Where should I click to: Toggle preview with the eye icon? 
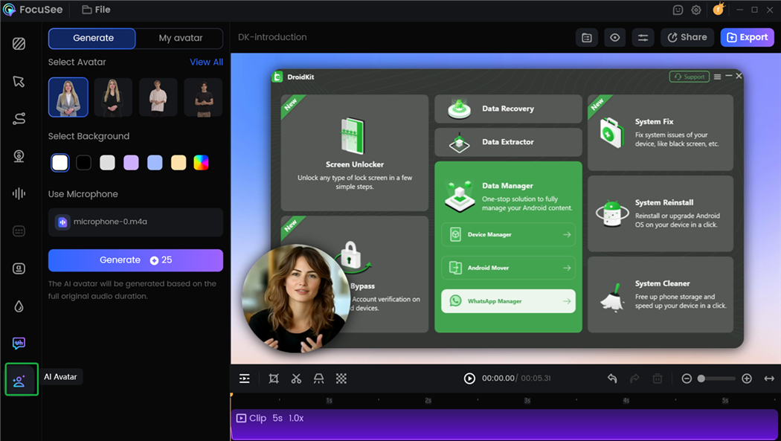point(614,37)
